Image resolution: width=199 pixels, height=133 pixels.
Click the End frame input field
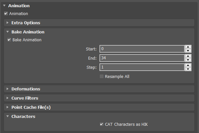[x=141, y=58]
